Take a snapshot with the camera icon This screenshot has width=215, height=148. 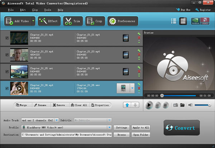click(x=176, y=105)
